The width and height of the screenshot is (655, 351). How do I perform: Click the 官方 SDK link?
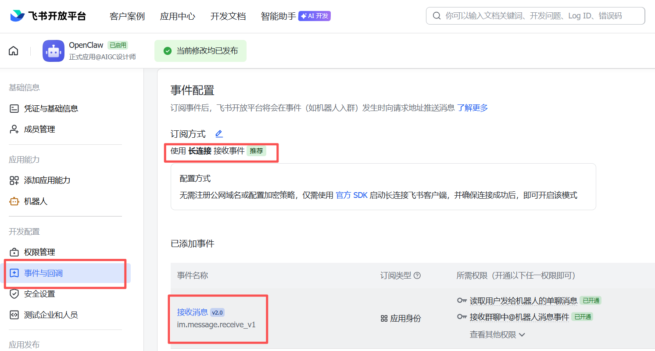coord(351,195)
